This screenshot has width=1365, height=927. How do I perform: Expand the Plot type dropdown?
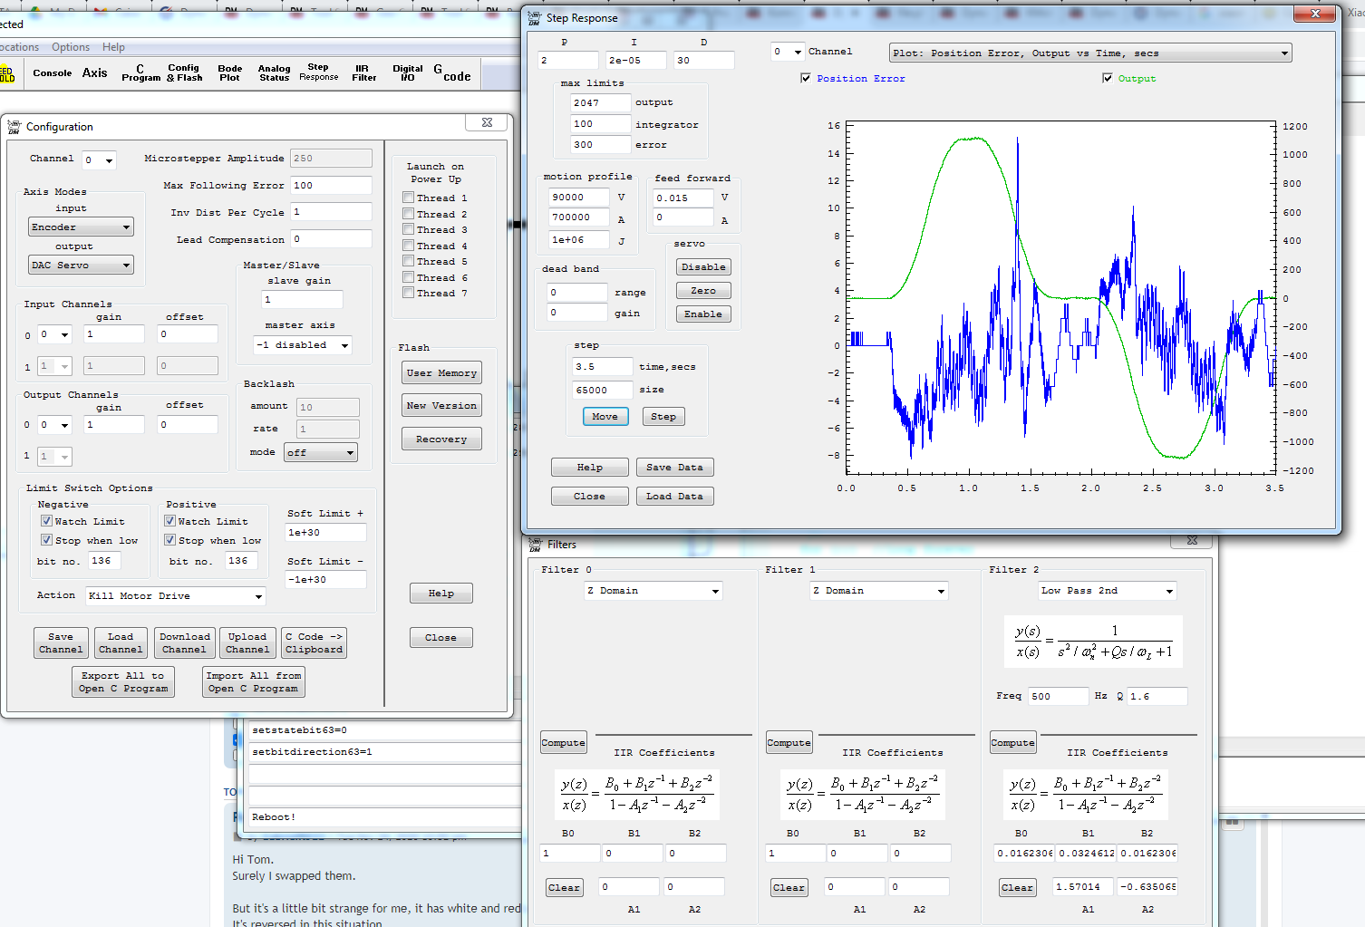pos(1089,53)
